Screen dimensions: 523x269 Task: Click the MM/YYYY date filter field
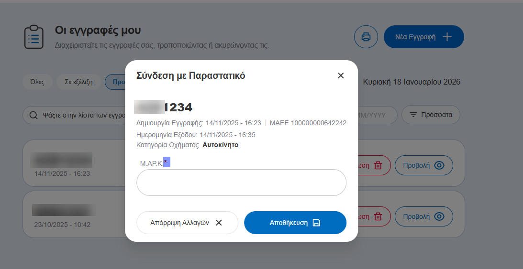[378, 115]
